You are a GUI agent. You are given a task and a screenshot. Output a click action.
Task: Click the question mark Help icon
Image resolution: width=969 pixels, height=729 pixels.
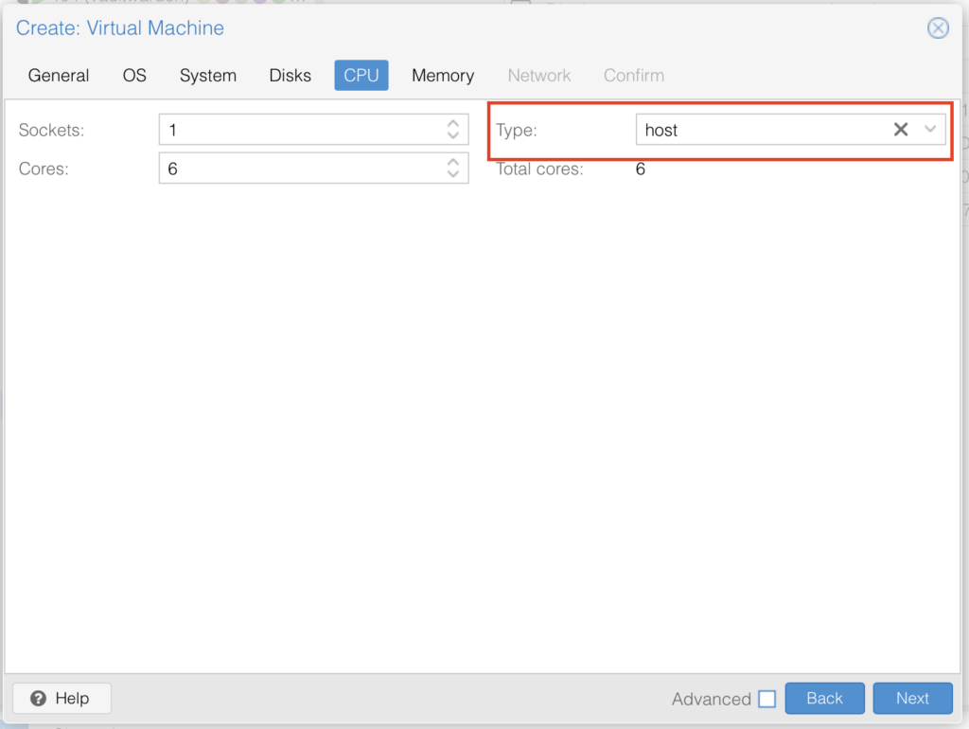tap(39, 699)
